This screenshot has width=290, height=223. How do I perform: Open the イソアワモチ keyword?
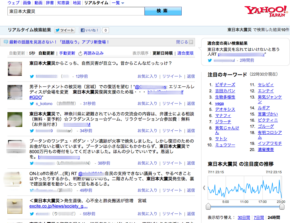(270, 143)
